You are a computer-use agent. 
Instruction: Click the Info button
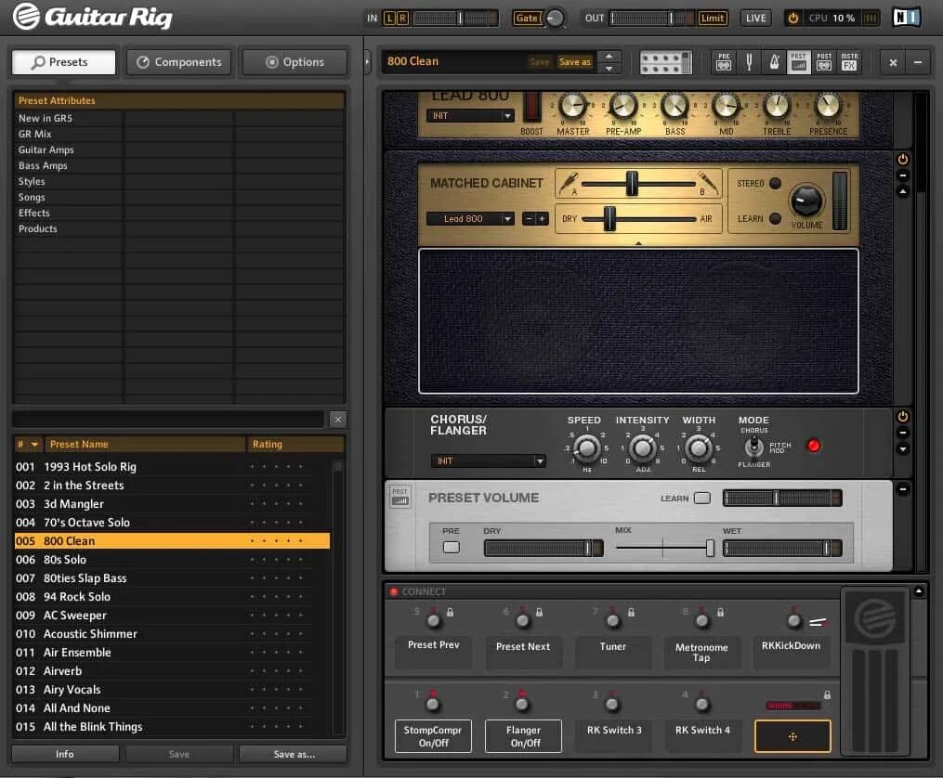tap(65, 754)
